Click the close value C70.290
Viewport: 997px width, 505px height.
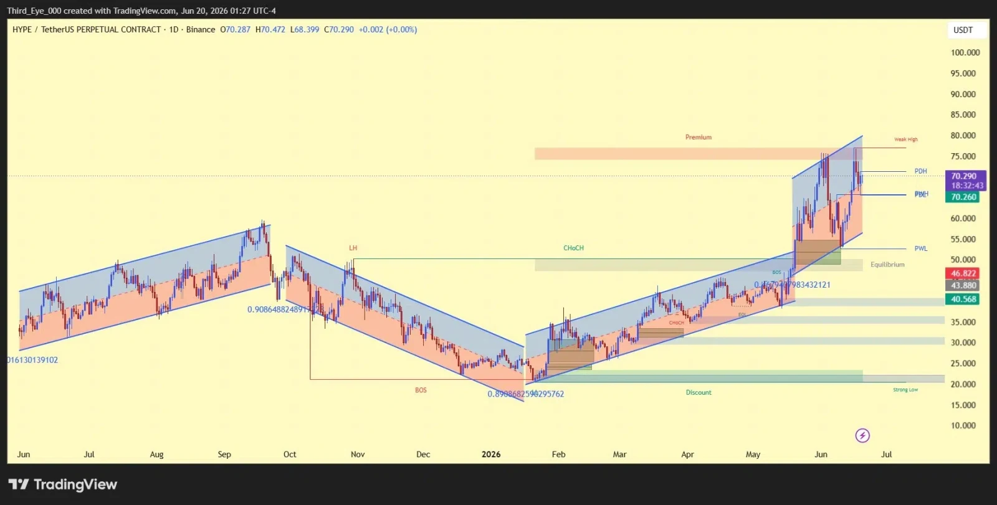point(339,29)
